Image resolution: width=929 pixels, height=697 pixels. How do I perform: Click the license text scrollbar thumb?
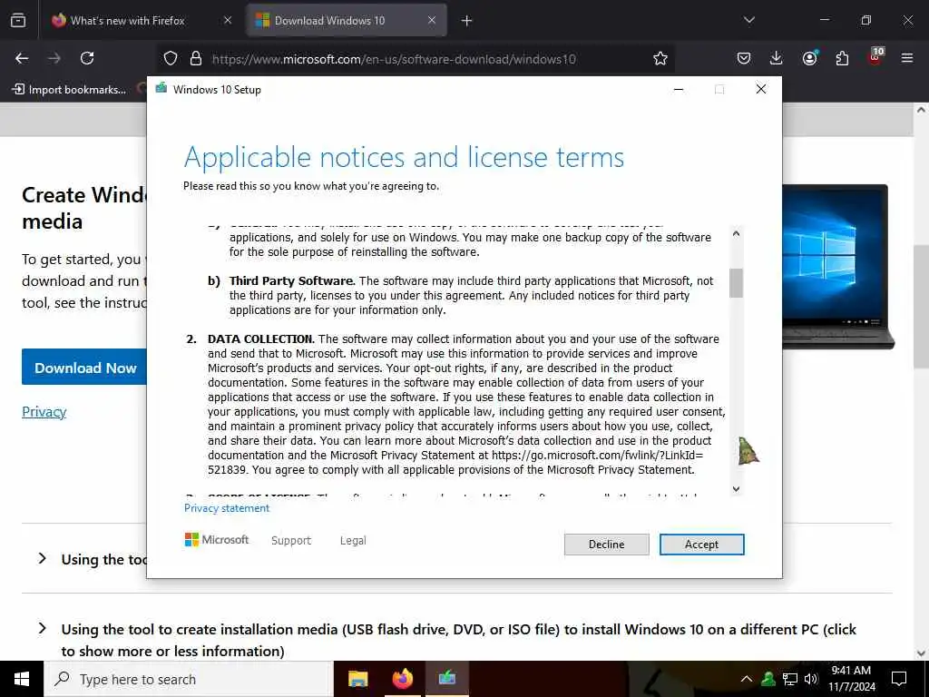736,283
